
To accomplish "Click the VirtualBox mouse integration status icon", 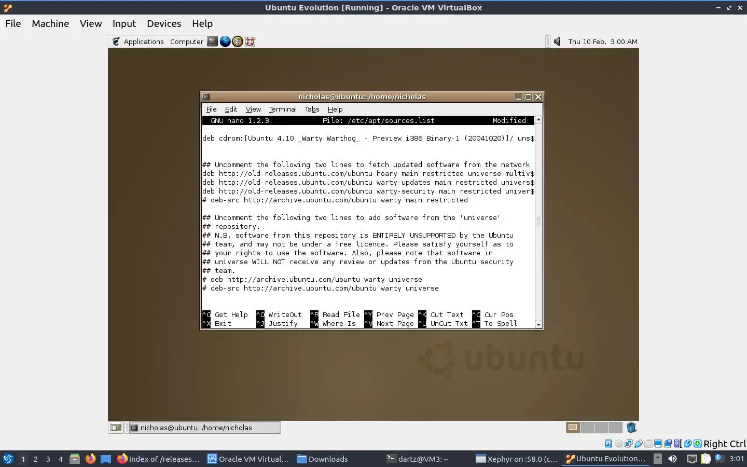I will pos(687,444).
